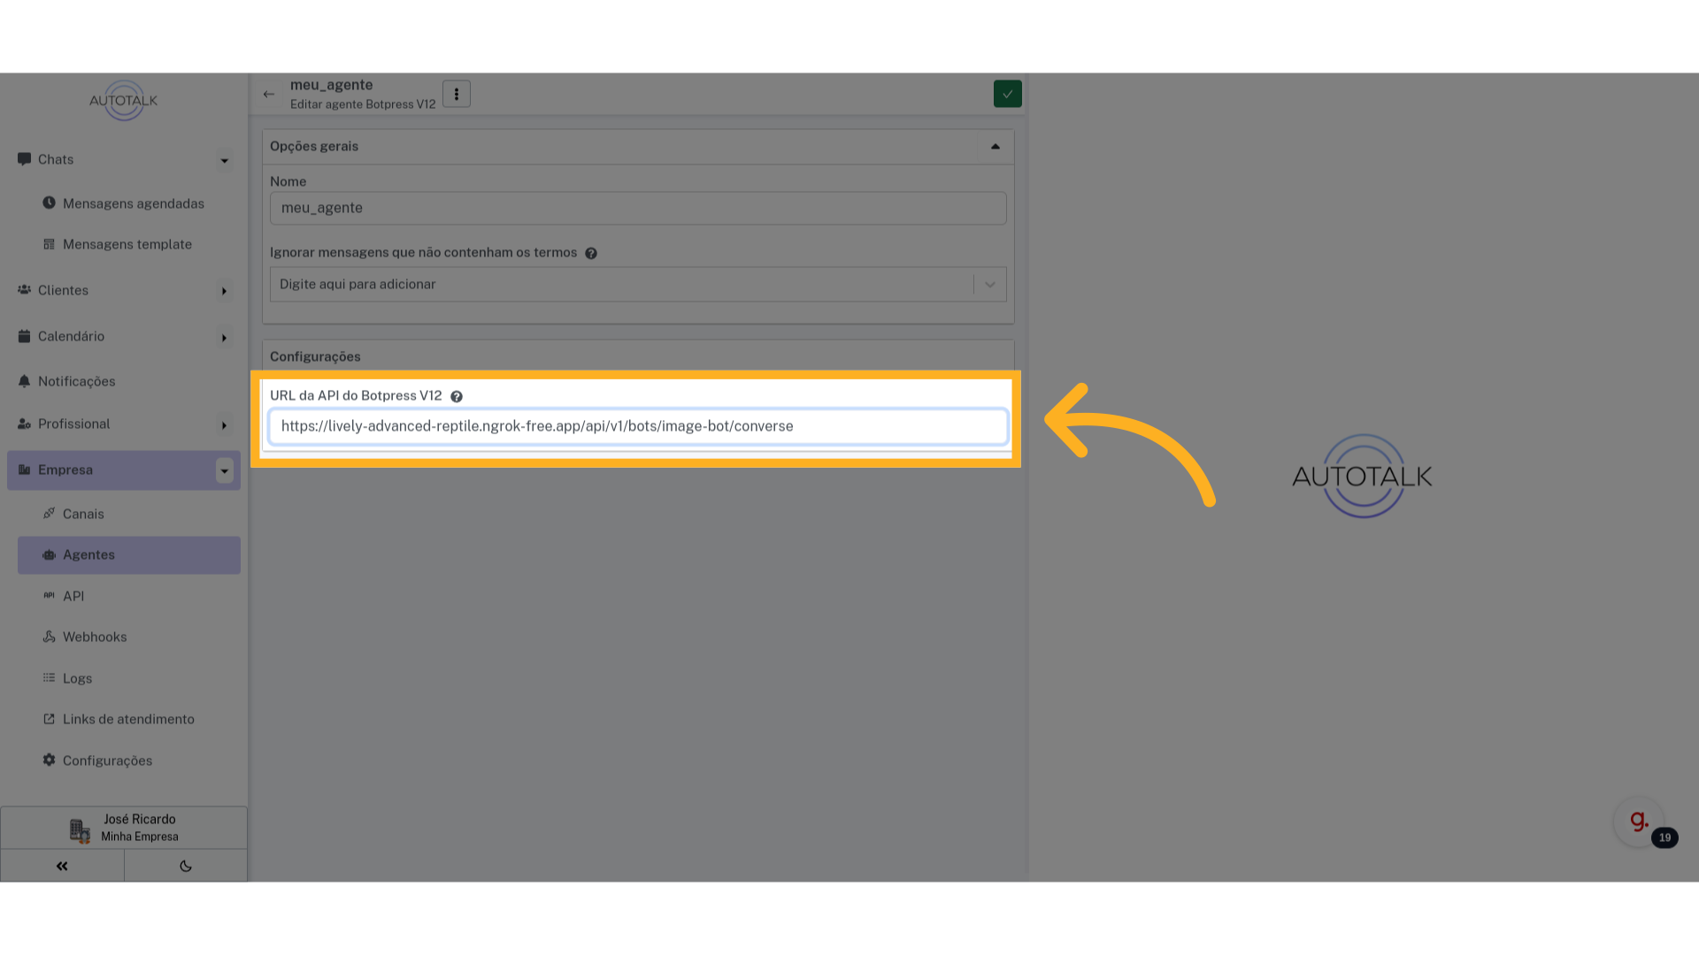Click the AutoTalk logo in the sidebar

click(123, 100)
